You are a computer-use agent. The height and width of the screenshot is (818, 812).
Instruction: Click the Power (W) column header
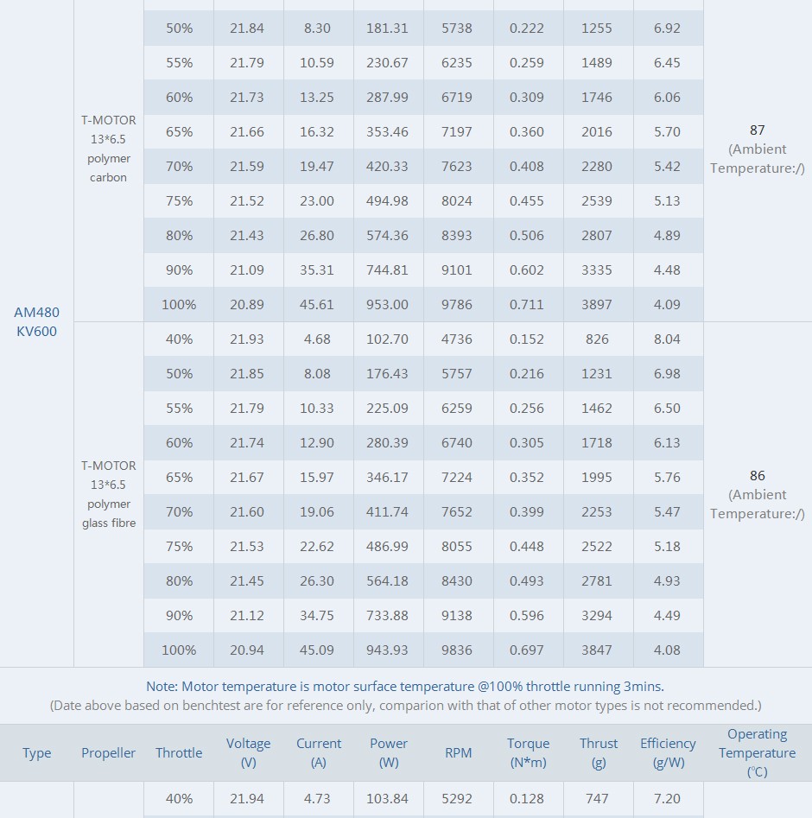(388, 752)
